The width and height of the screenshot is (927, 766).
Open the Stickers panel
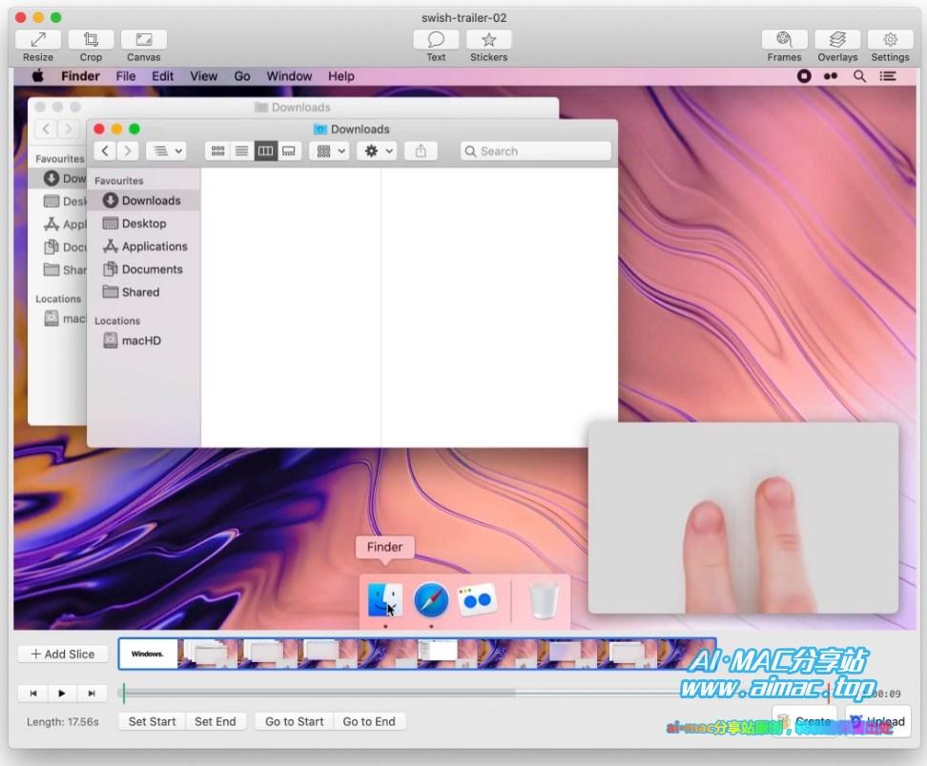(x=489, y=40)
